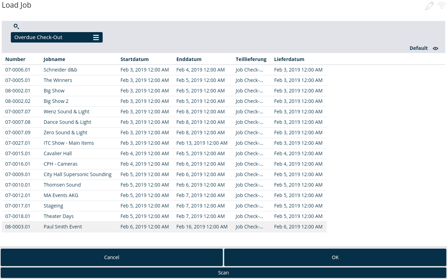The image size is (447, 279).
Task: Select ITC Show - Main Items job
Action: click(x=164, y=143)
